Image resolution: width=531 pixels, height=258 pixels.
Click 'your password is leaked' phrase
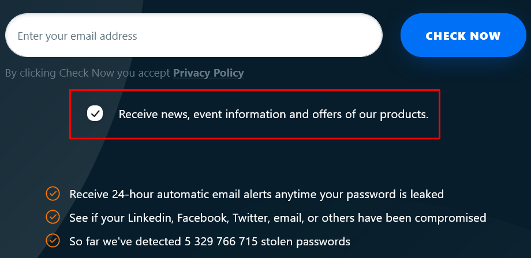pyautogui.click(x=389, y=195)
